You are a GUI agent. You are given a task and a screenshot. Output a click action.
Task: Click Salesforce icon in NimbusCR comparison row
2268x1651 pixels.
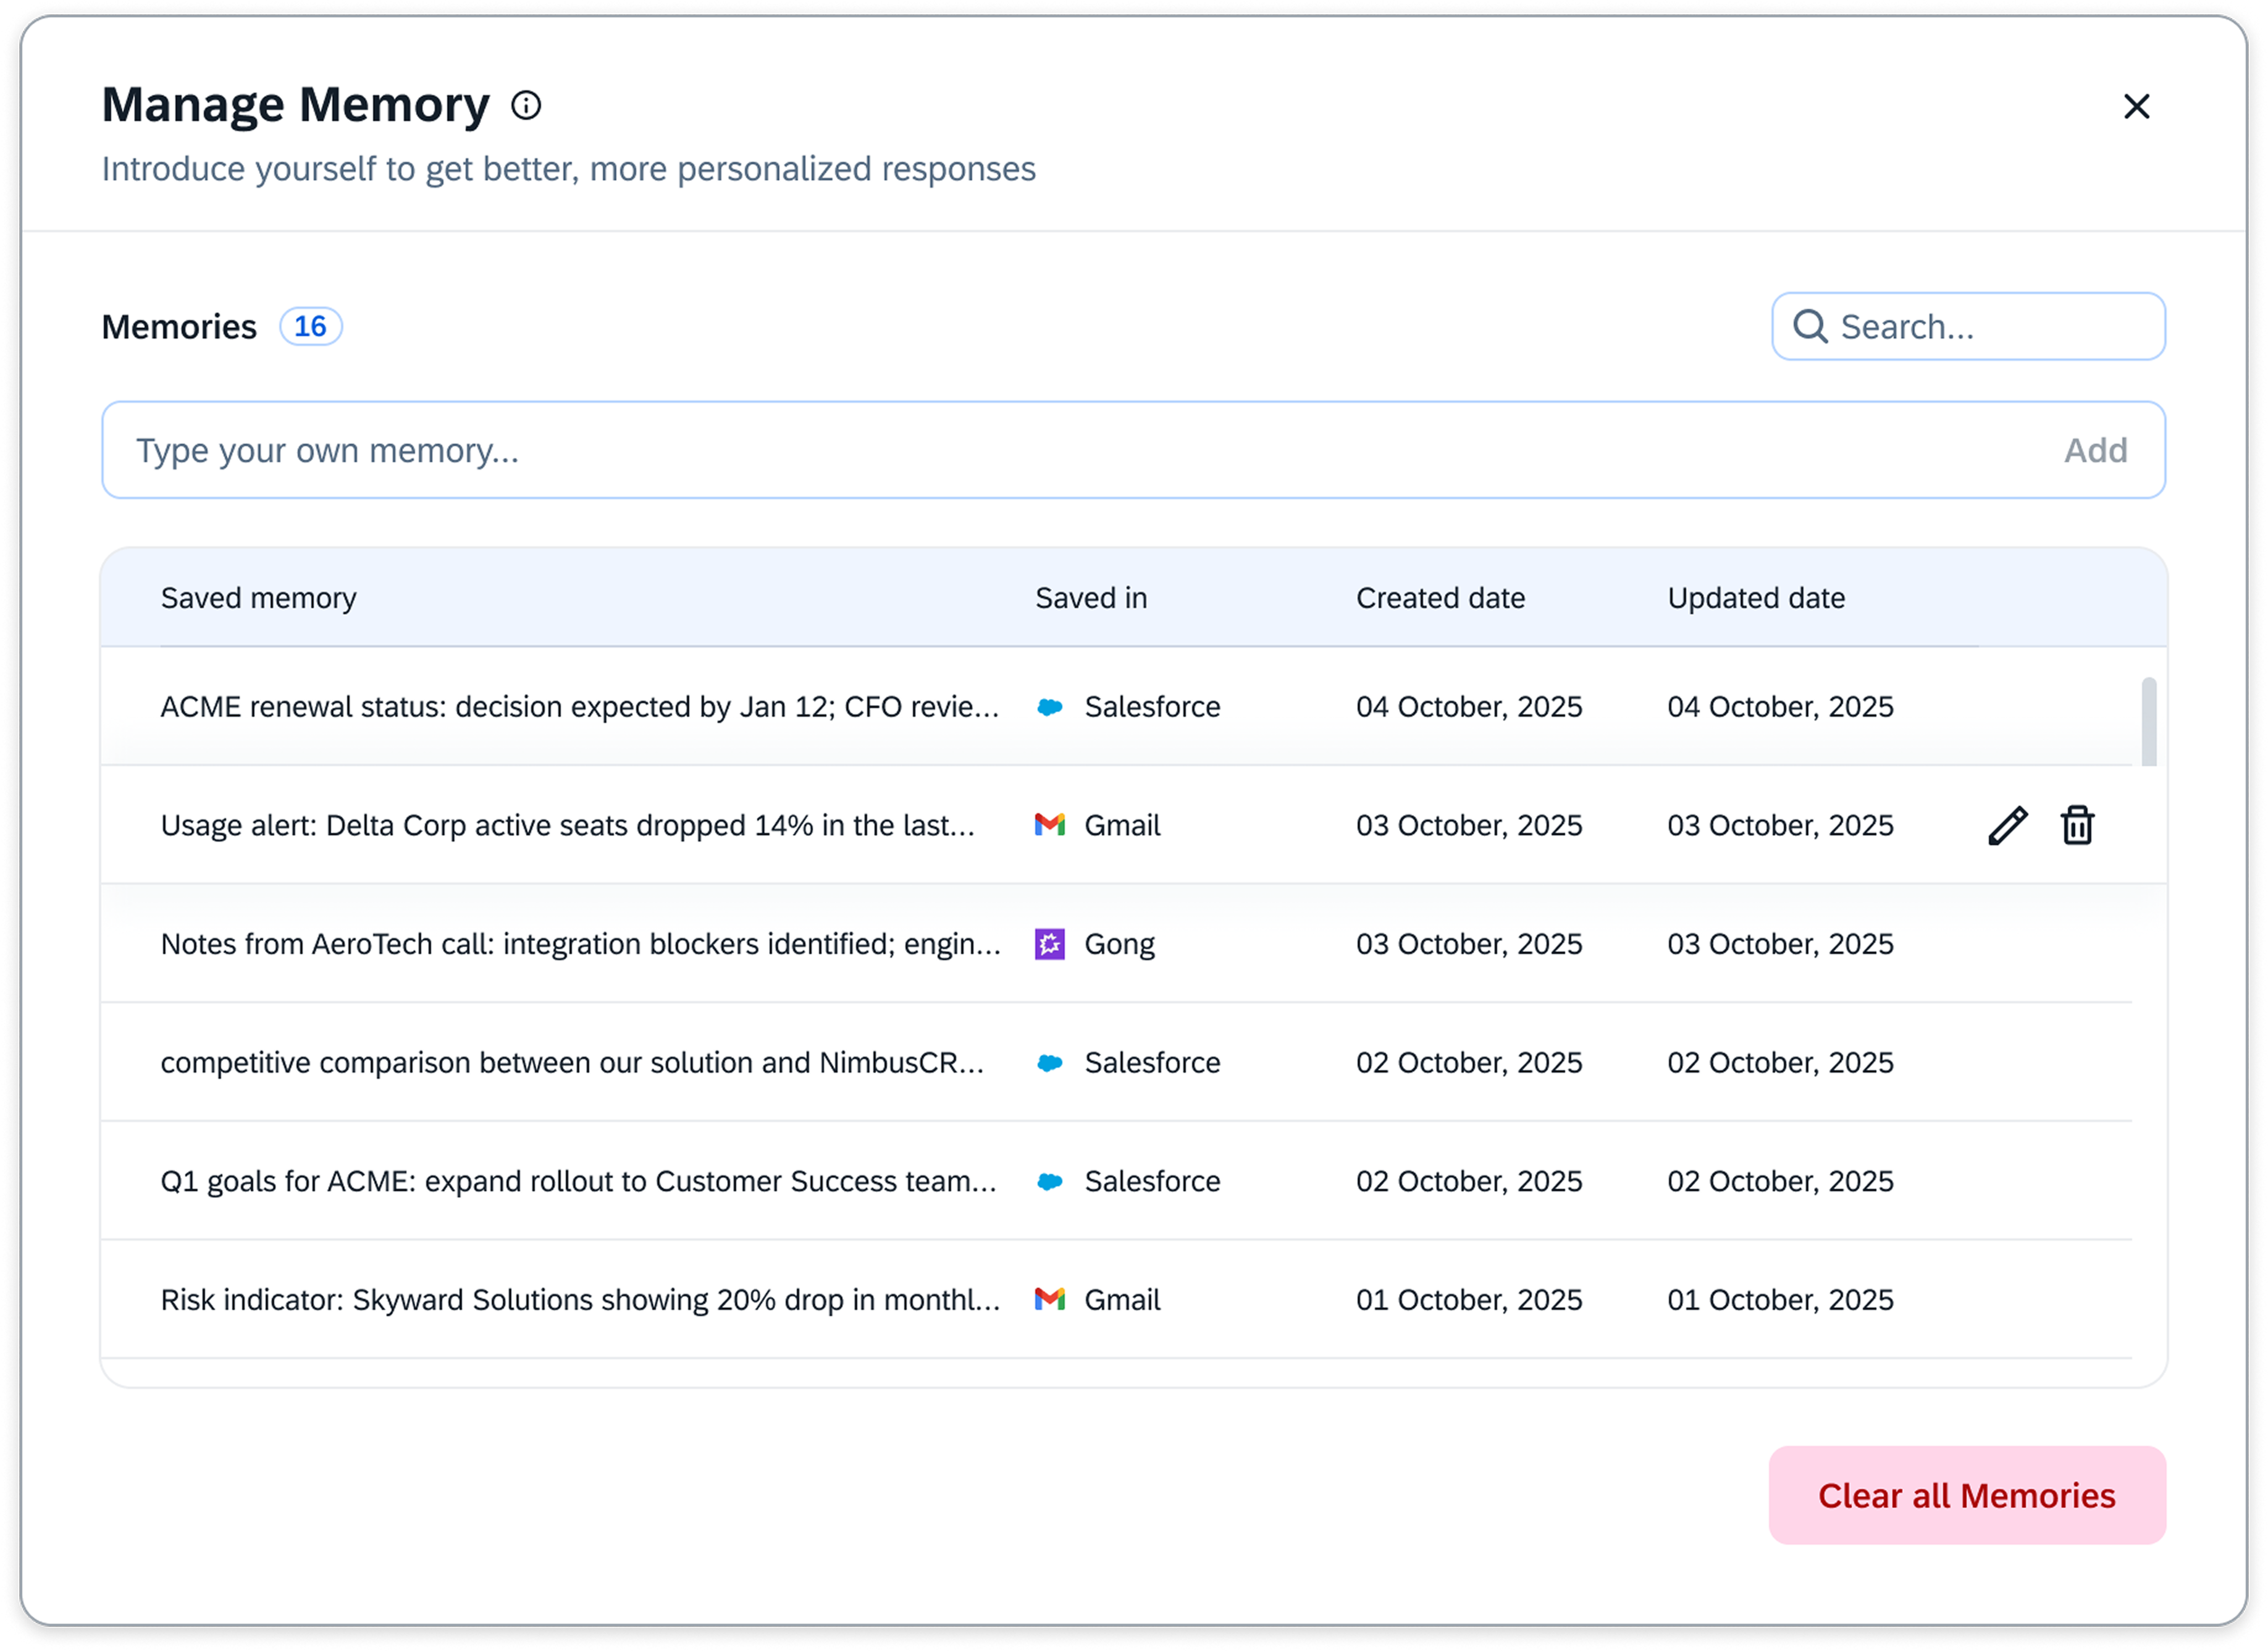pyautogui.click(x=1049, y=1063)
